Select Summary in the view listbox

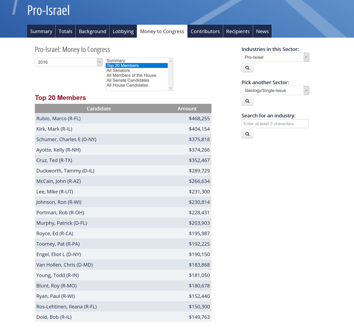[137, 61]
